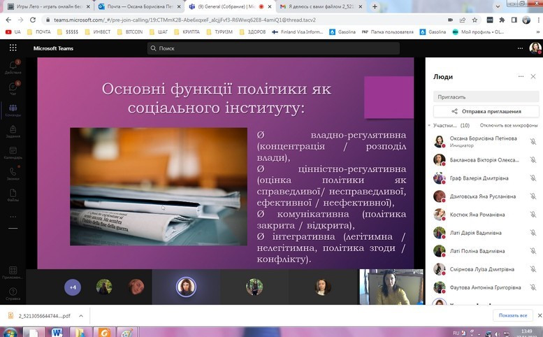Close the People (Люди) panel

pos(533,76)
